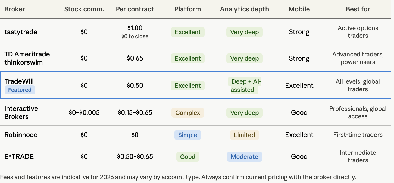The width and height of the screenshot is (394, 183).
Task: Click the Complex platform tag for Interactive Brokers
Action: pyautogui.click(x=188, y=113)
